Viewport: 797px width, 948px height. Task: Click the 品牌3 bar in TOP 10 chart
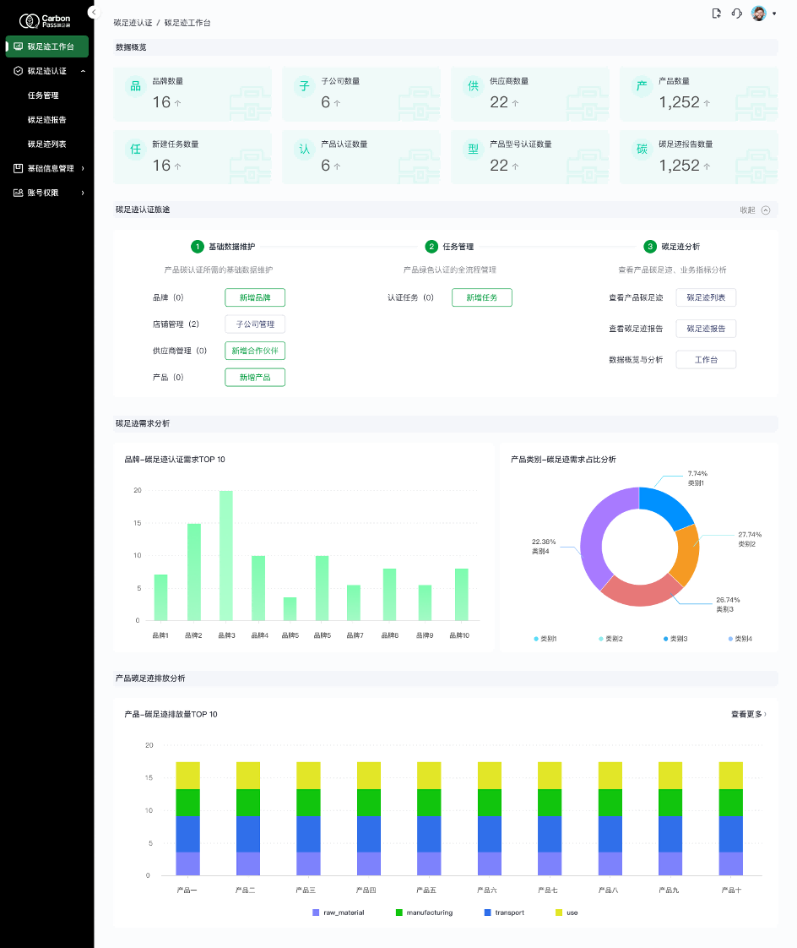point(226,556)
